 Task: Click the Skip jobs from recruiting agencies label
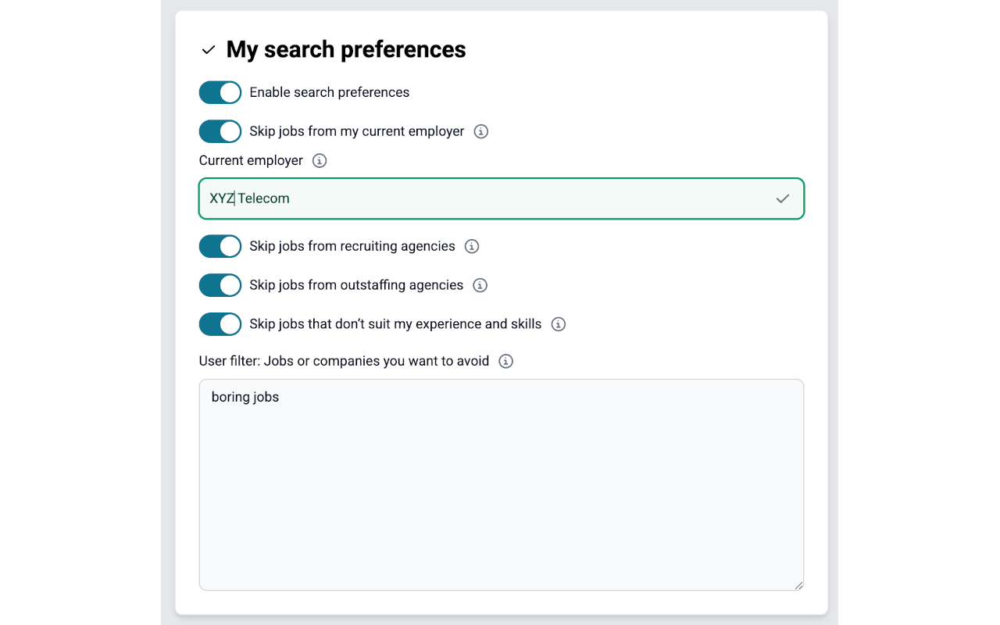(352, 246)
